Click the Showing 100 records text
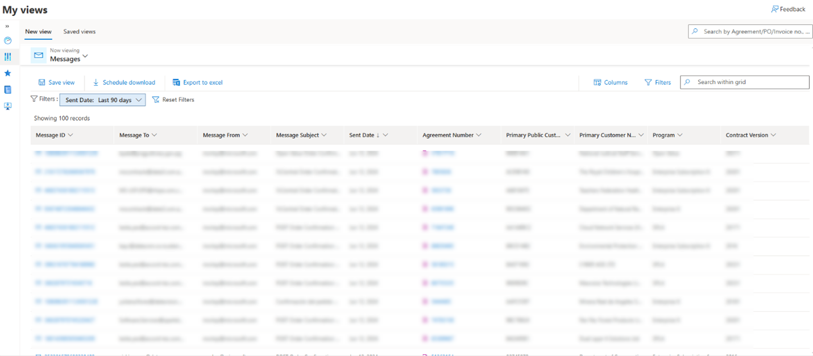 tap(62, 118)
